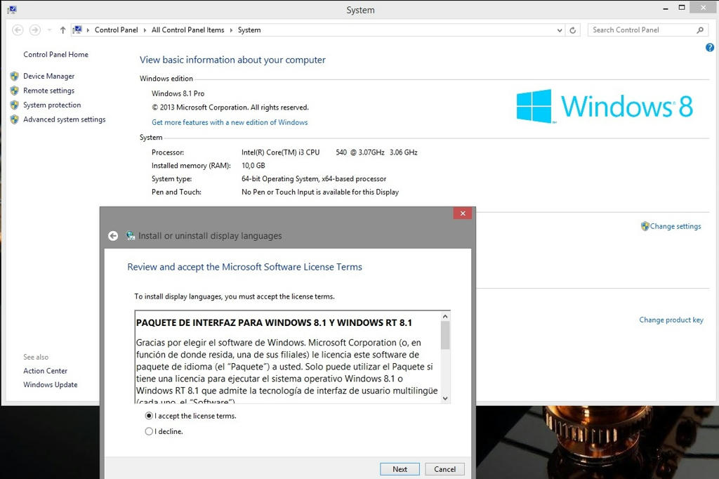719x479 pixels.
Task: Open Control Panel breadcrumb item
Action: point(116,29)
